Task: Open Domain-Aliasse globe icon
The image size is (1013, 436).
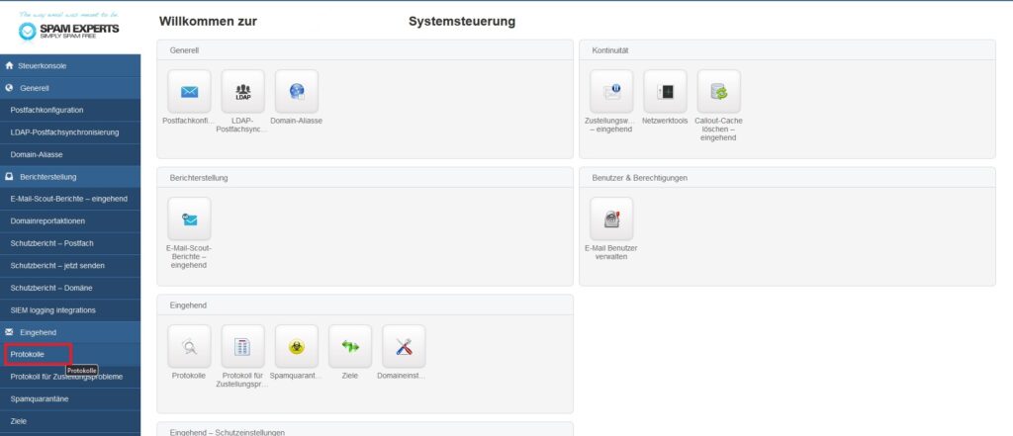Action: pyautogui.click(x=296, y=92)
